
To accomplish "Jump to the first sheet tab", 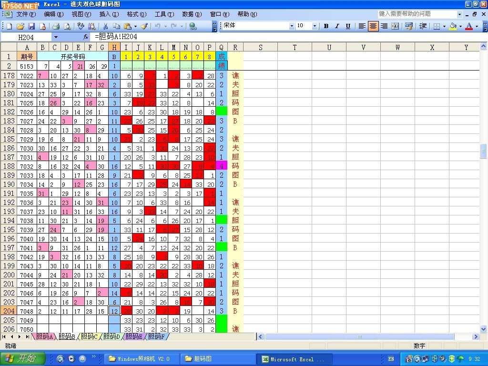I will point(4,336).
